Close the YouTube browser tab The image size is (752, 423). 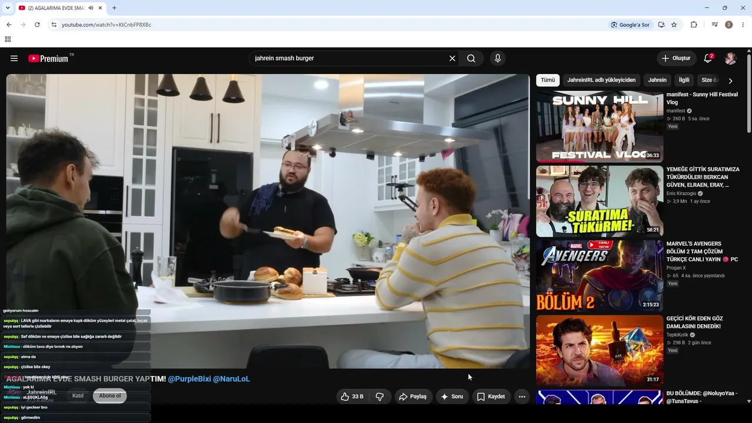100,8
